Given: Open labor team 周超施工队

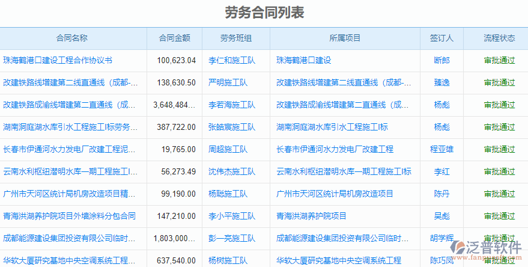Looking at the screenshot, I should [228, 149].
